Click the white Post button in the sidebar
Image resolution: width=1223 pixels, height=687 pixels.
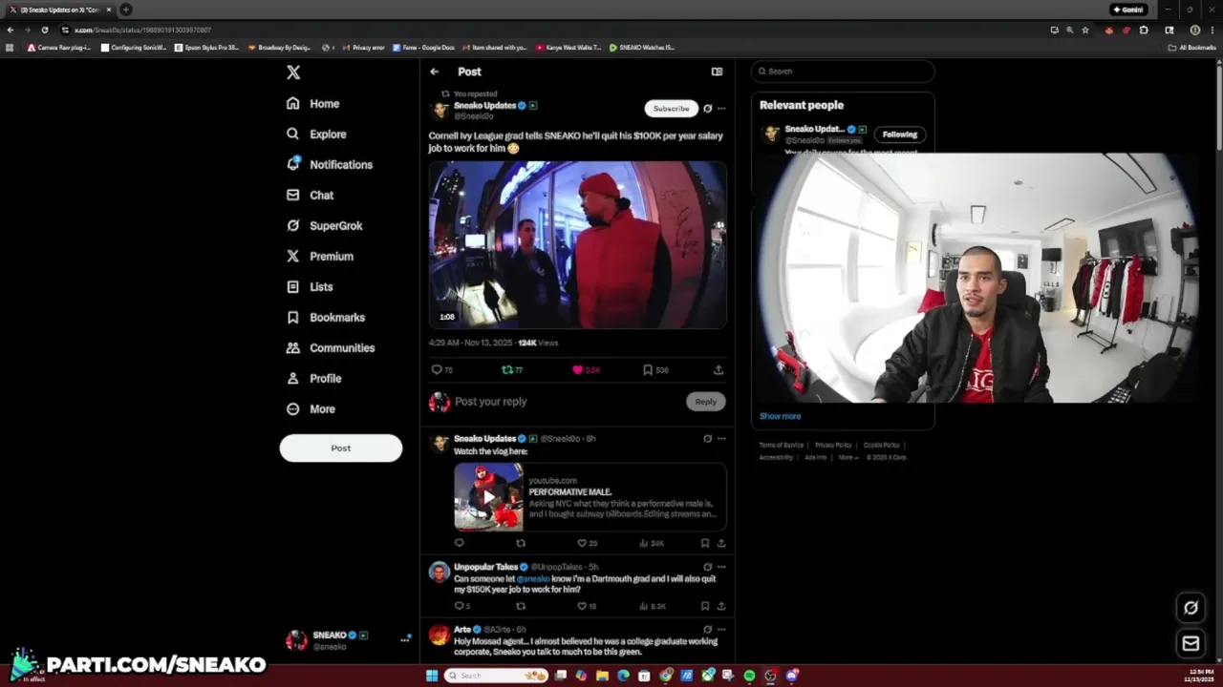pos(341,448)
